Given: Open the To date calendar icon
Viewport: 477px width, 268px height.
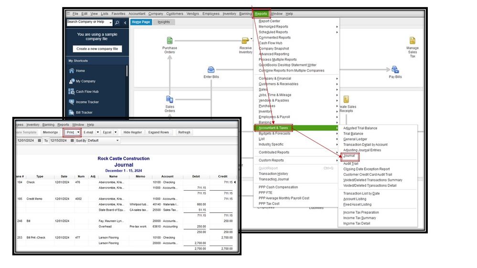Looking at the screenshot, I should coord(72,140).
